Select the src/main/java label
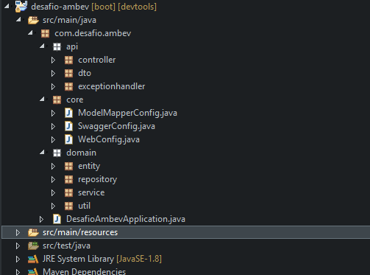370x275 pixels. pos(69,20)
